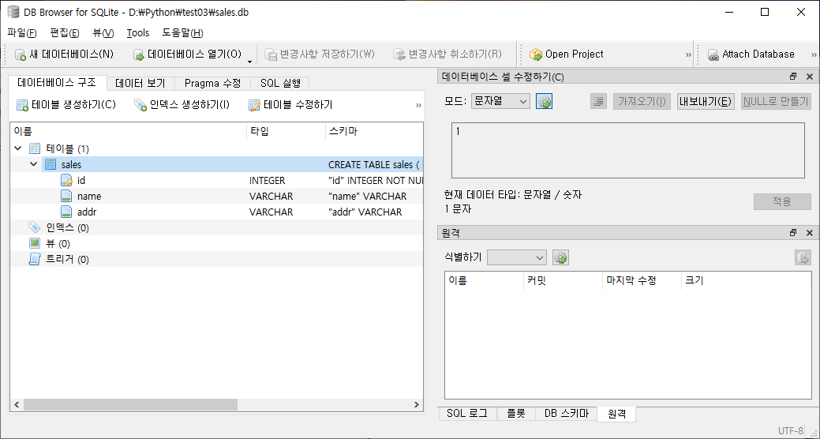Switch to the DB 스키마 bottom tab

click(x=567, y=414)
